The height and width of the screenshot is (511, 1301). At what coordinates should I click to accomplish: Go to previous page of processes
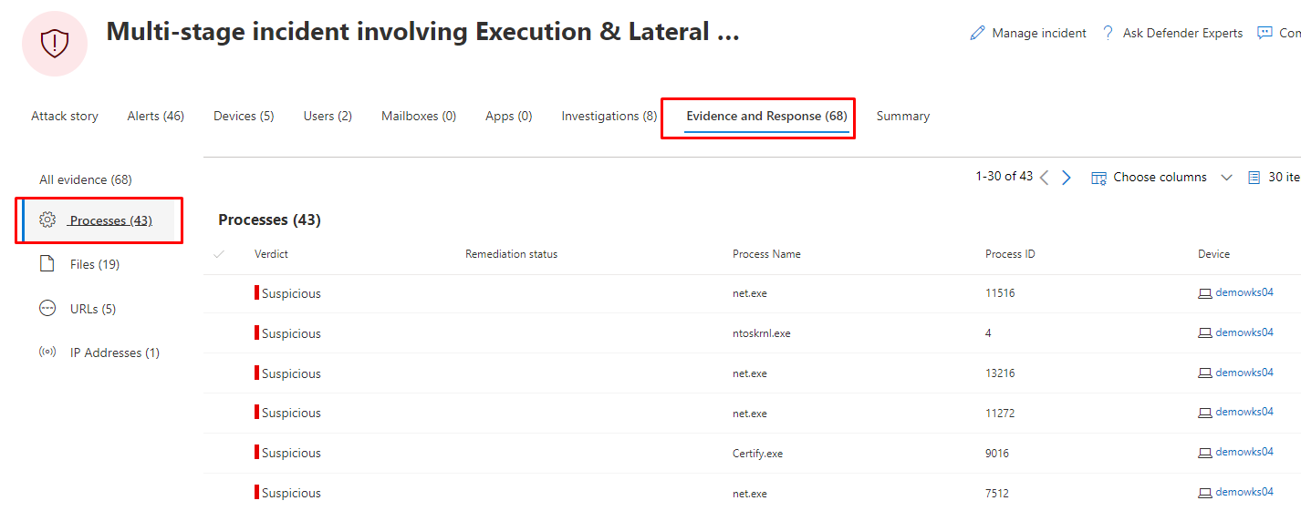coord(1045,178)
